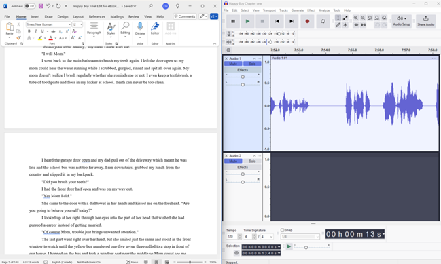Image resolution: width=441 pixels, height=264 pixels.
Task: Click the Comments button in Word
Action: point(185,16)
